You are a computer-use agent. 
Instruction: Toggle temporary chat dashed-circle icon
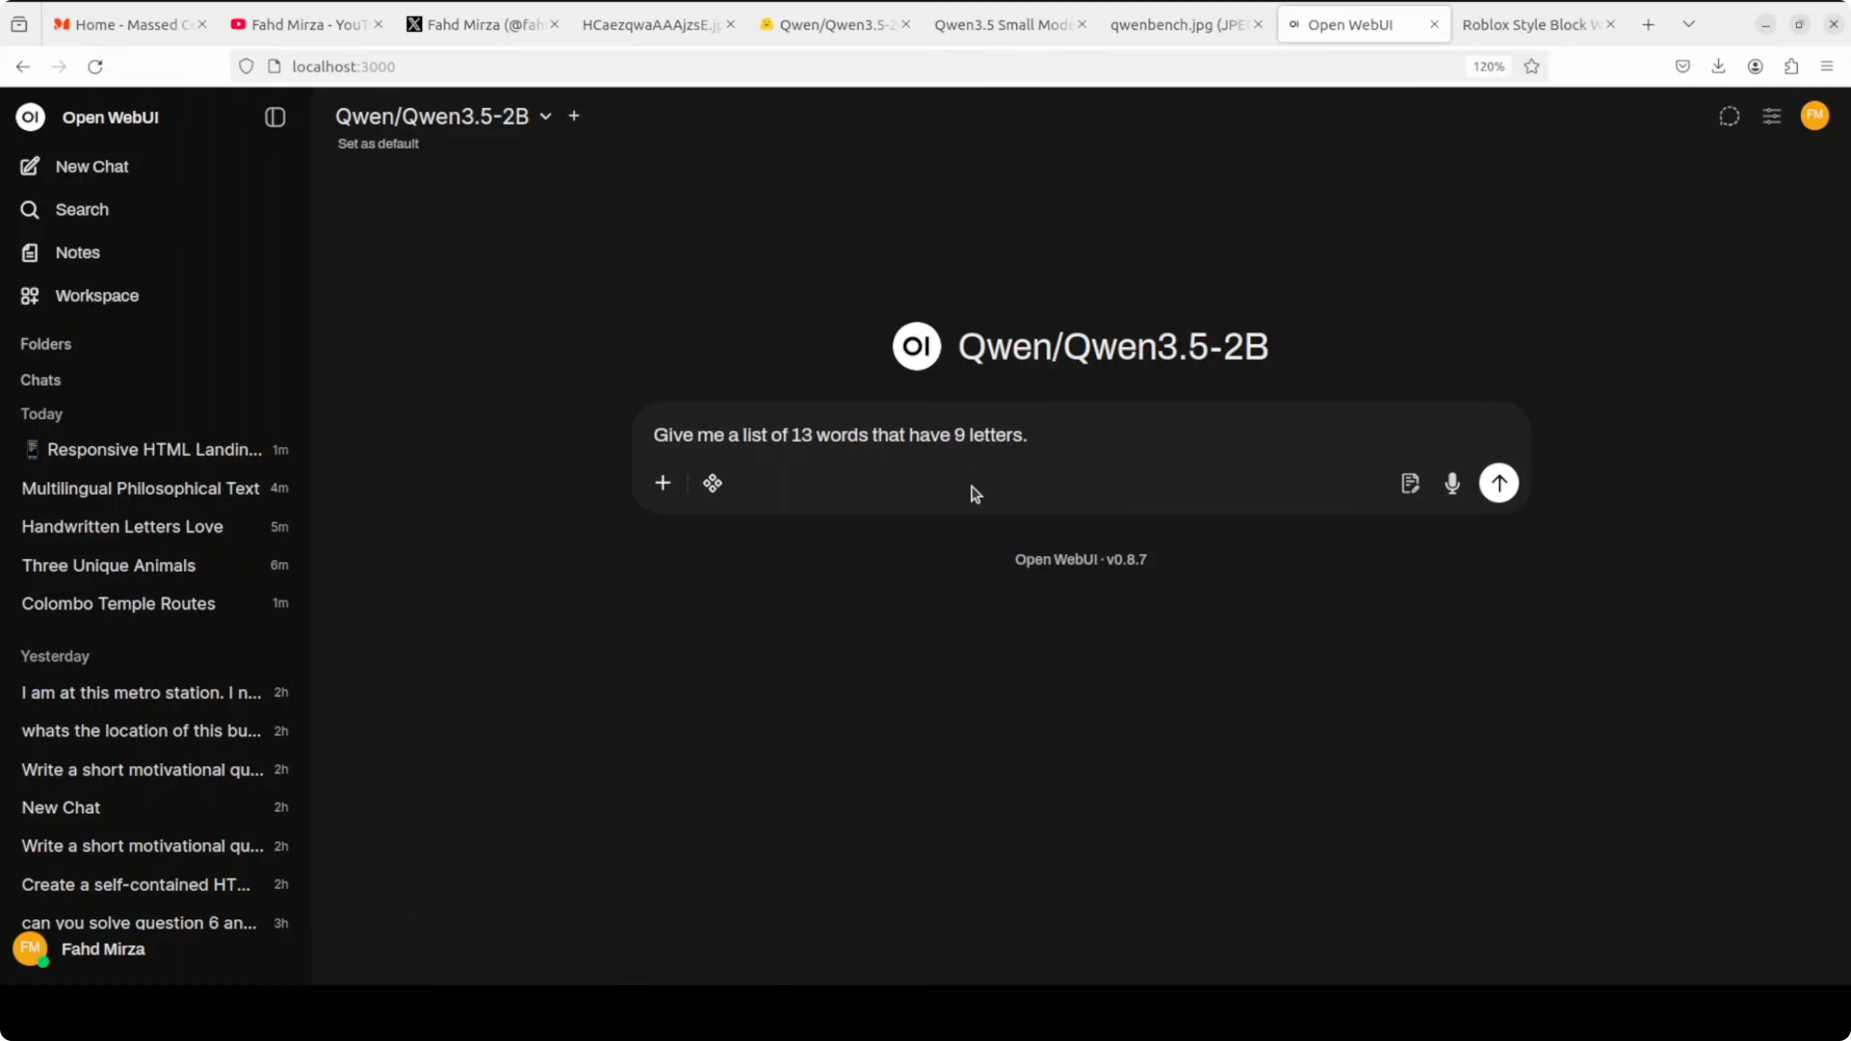[x=1729, y=116]
